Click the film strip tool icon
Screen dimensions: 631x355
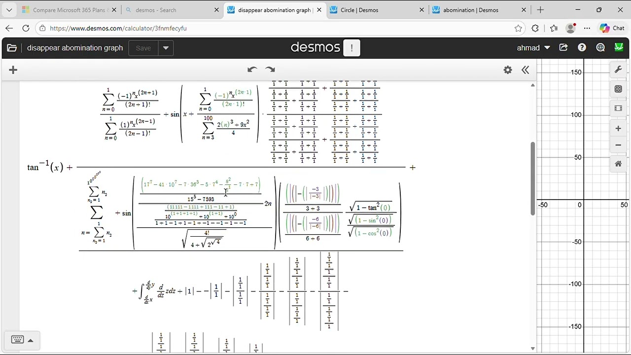(618, 108)
